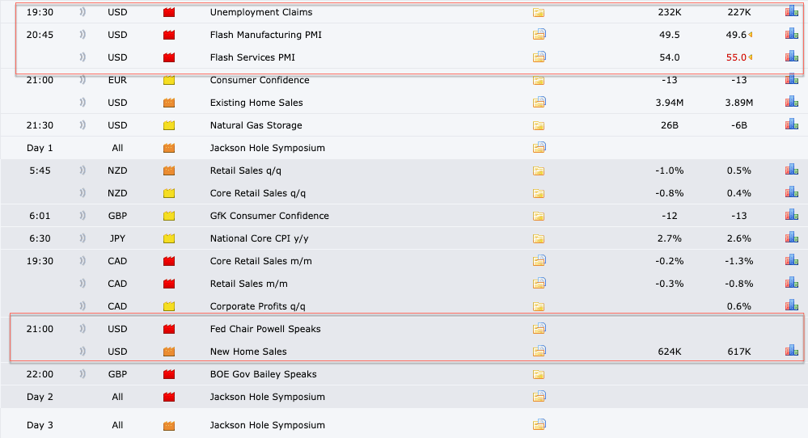Image resolution: width=808 pixels, height=438 pixels.
Task: Click the BOE Gov Bailey Speaks event name
Action: pyautogui.click(x=263, y=374)
